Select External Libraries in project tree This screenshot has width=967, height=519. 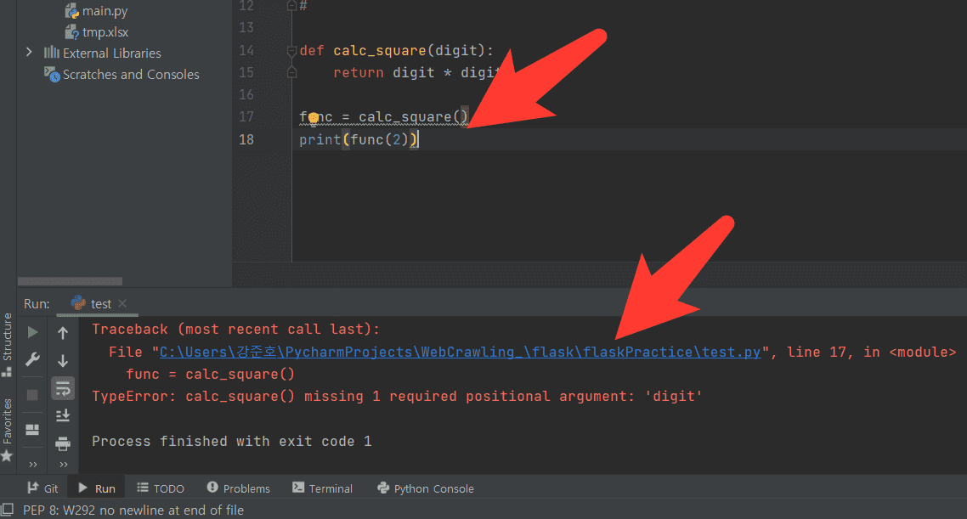111,53
